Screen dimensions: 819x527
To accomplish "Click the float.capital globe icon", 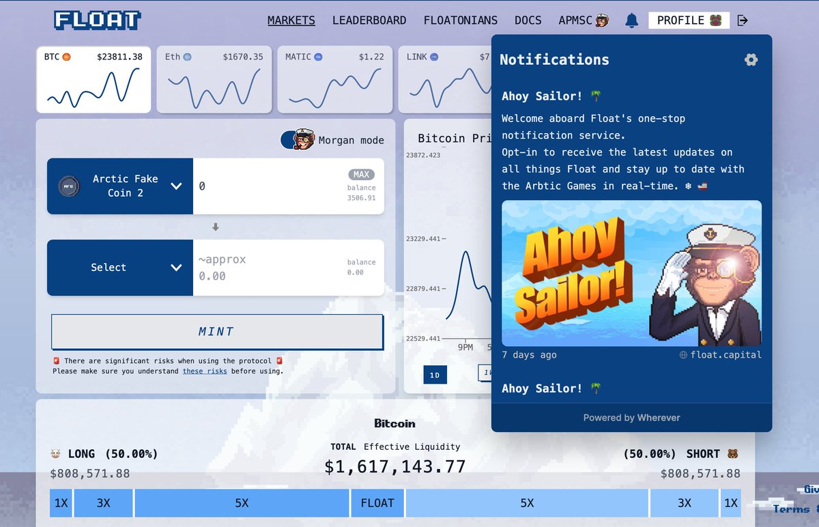I will [684, 355].
